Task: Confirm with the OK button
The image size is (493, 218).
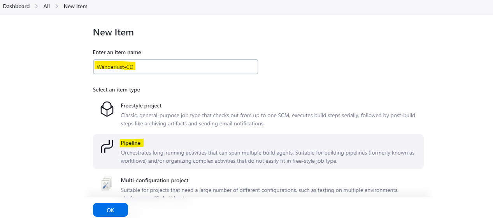Action: click(111, 210)
